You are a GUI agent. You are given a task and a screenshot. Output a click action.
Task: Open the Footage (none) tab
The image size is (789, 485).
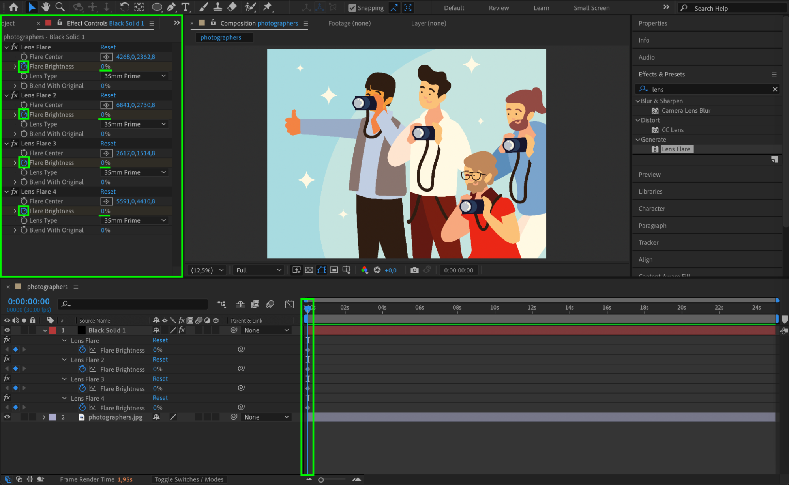(x=349, y=23)
